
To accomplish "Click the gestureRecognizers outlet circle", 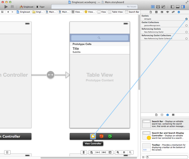I will tap(186, 26).
